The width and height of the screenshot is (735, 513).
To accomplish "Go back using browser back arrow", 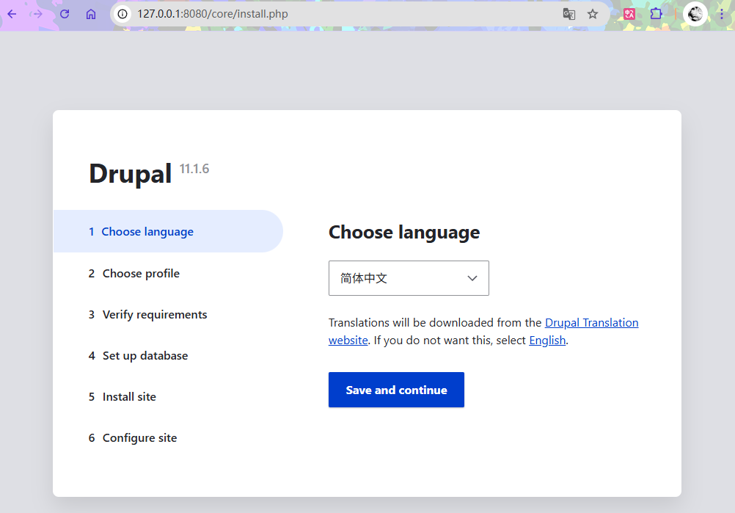I will tap(12, 14).
